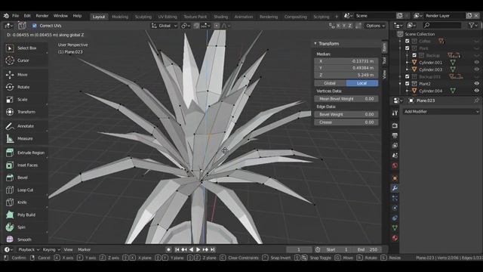
Task: Click the timeline play button
Action: point(198,249)
